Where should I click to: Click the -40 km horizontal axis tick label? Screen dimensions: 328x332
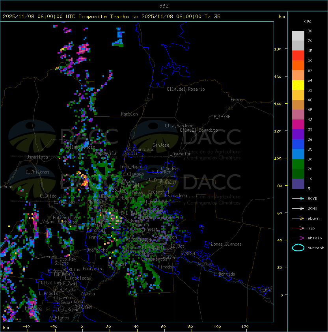26,327
